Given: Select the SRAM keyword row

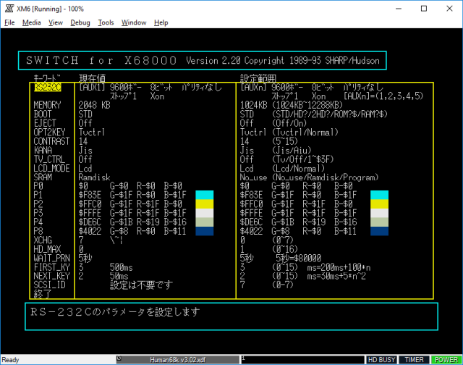Looking at the screenshot, I should [43, 177].
